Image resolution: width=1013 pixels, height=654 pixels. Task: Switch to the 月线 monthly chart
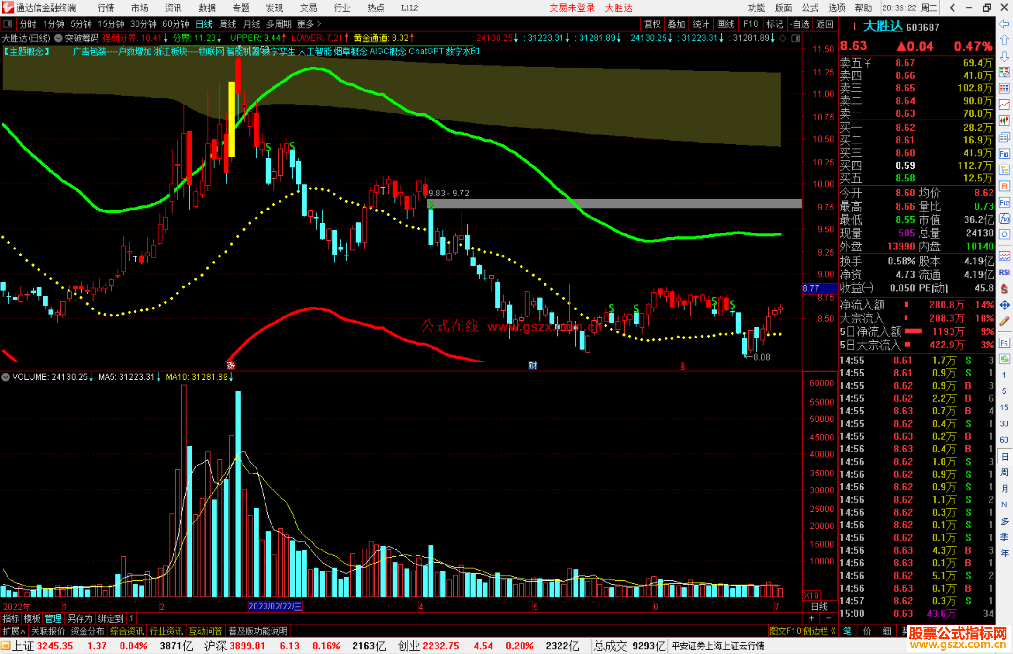251,24
